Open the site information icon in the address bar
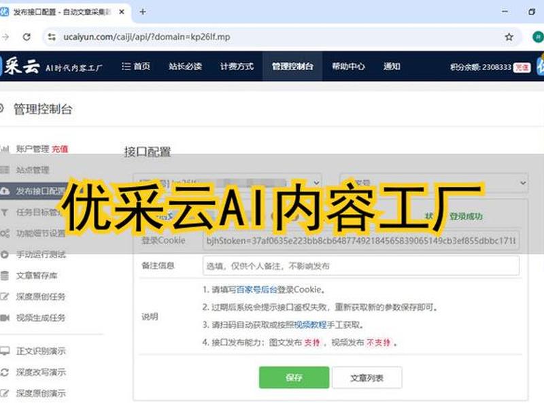Viewport: 544px width, 408px height. coord(52,37)
